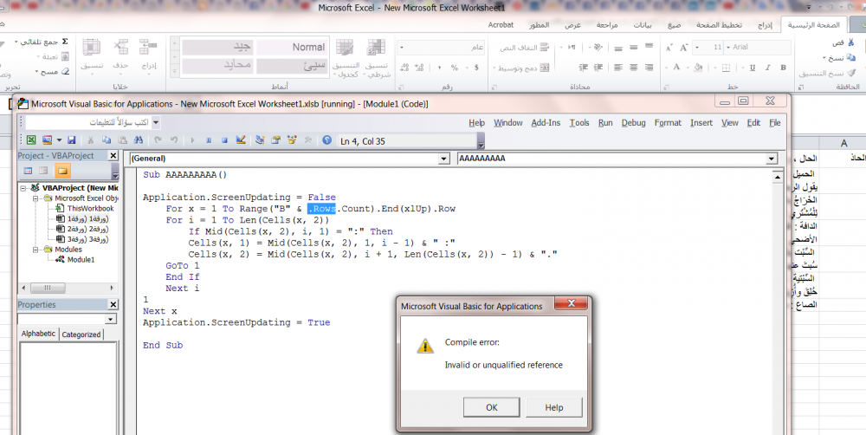Click the Copy icon in VBA toolbar
Image resolution: width=866 pixels, height=435 pixels.
(107, 140)
